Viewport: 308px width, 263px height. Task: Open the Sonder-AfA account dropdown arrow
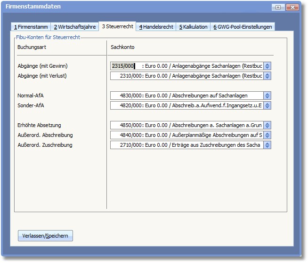coord(267,105)
